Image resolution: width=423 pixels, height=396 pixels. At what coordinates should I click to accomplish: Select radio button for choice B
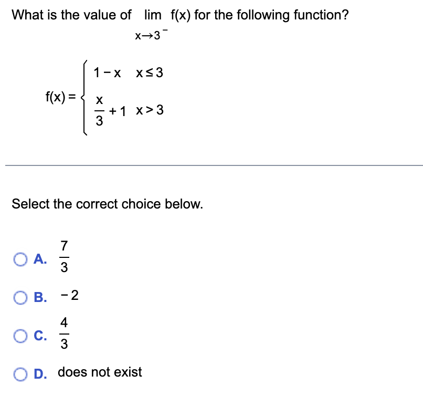point(21,297)
